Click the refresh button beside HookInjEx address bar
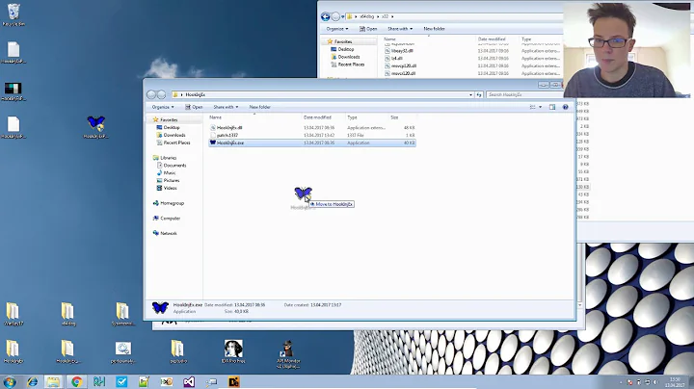This screenshot has height=389, width=694. [x=479, y=94]
